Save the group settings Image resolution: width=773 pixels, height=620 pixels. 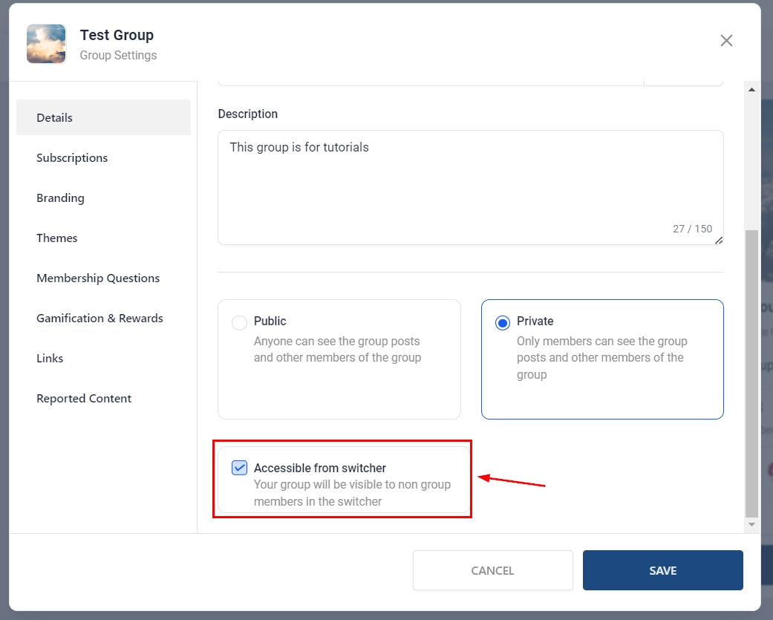point(662,570)
